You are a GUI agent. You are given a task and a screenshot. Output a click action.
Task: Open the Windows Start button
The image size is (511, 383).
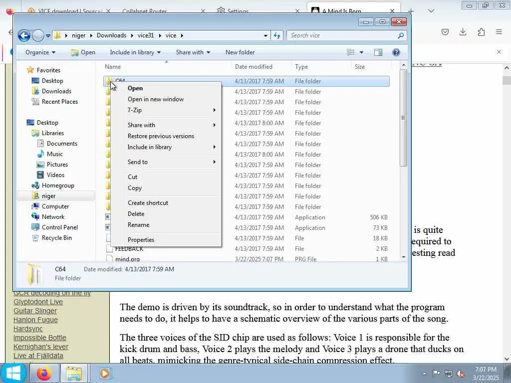coord(13,373)
